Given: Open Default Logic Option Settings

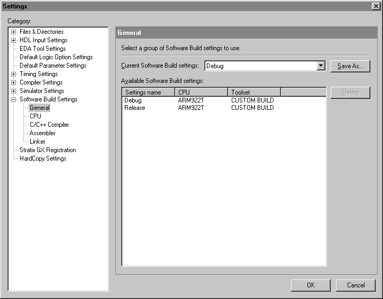Looking at the screenshot, I should coord(56,57).
